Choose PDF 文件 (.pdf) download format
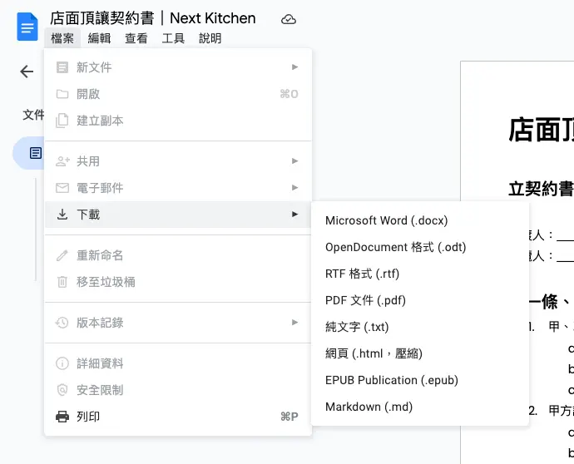574x464 pixels. pos(365,300)
